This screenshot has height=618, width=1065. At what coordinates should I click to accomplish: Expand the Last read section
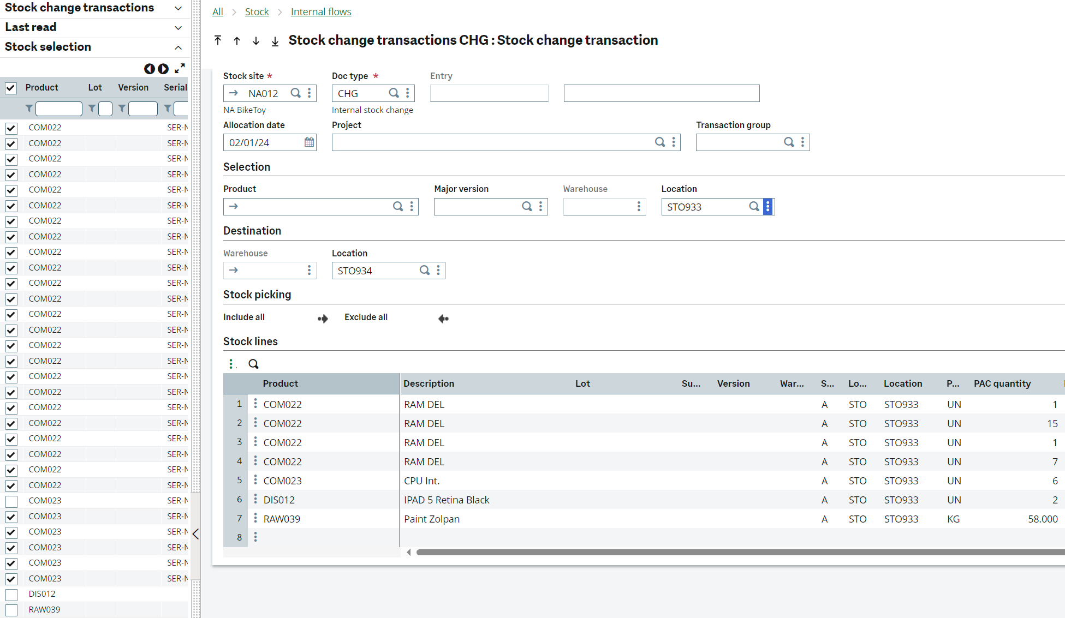(x=178, y=27)
